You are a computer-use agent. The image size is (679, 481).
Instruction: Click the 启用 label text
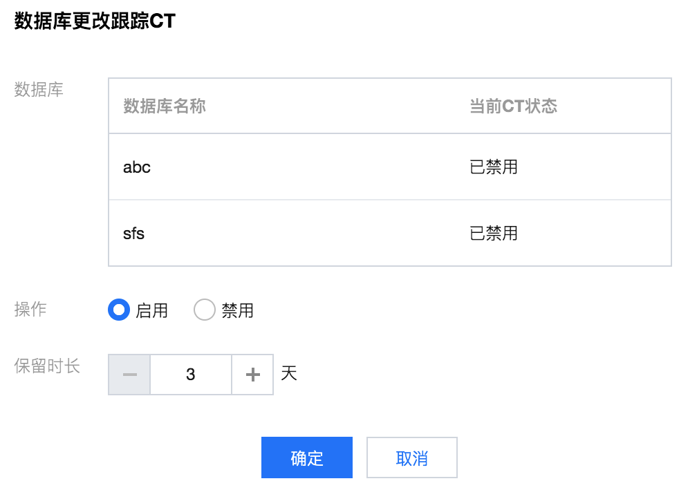pos(151,310)
